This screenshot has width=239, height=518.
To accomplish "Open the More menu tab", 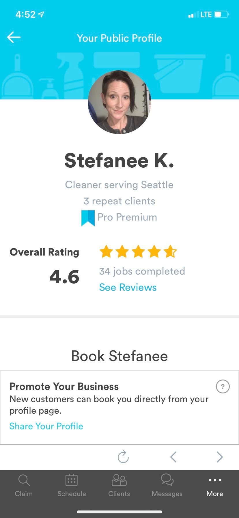I will coord(215,486).
